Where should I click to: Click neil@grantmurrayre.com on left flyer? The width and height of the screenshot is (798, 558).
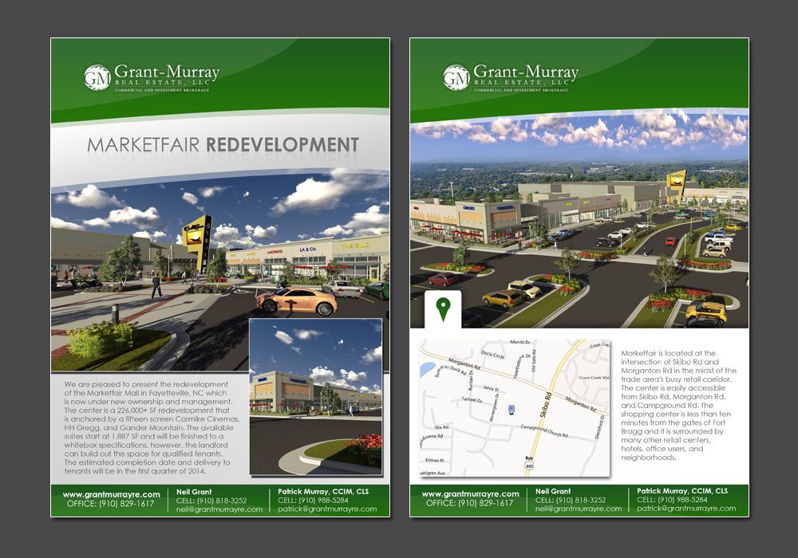pyautogui.click(x=219, y=509)
